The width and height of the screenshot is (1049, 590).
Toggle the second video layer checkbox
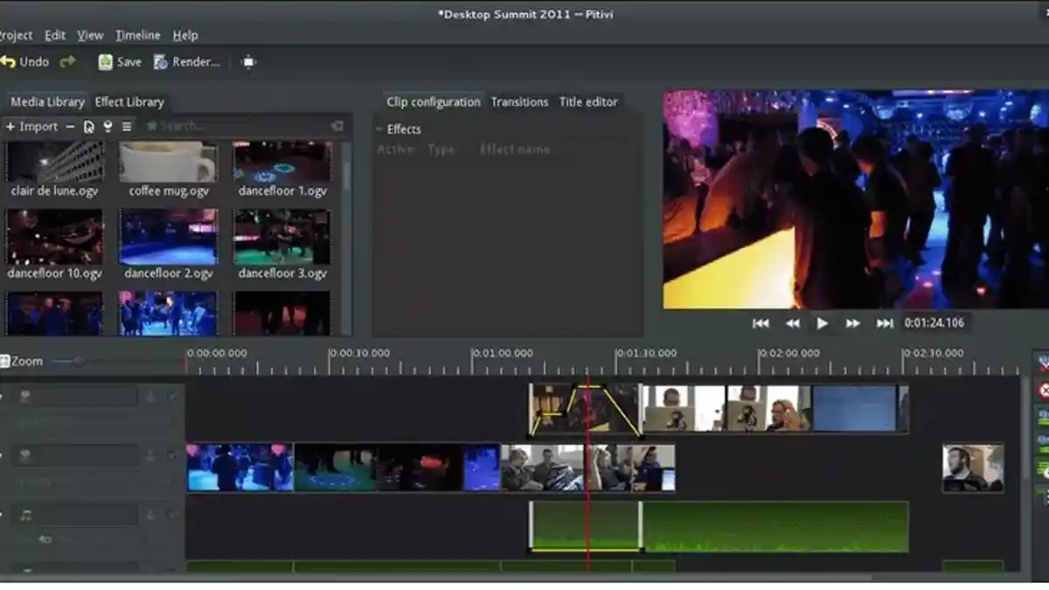point(173,455)
